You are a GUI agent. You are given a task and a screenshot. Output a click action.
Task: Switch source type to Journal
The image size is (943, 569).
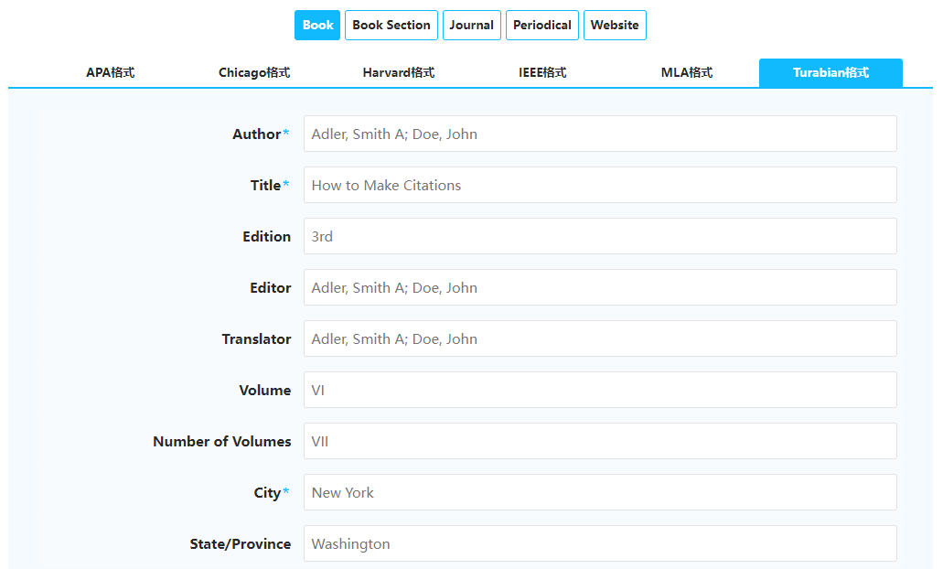471,26
